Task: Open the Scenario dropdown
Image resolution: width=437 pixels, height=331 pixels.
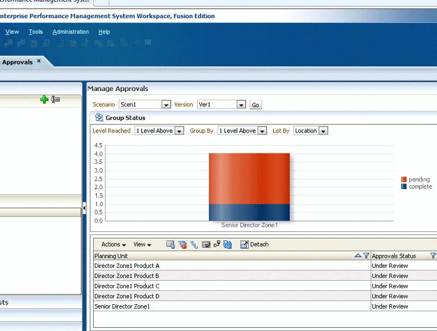Action: click(166, 105)
